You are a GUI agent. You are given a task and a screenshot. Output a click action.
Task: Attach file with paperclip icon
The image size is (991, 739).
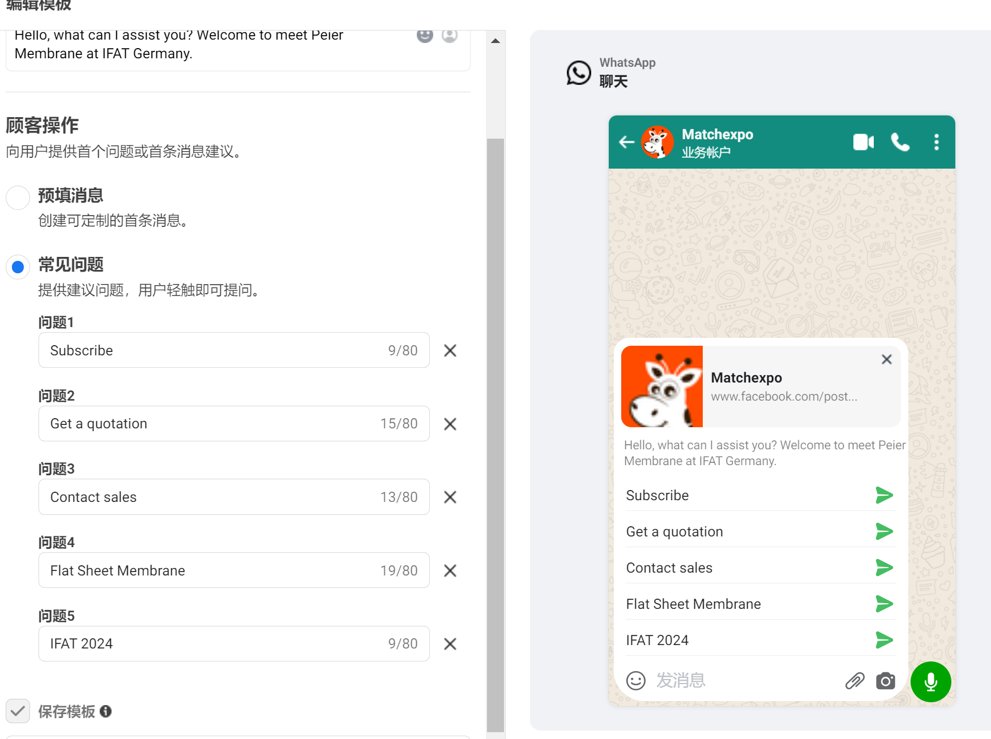pyautogui.click(x=855, y=681)
